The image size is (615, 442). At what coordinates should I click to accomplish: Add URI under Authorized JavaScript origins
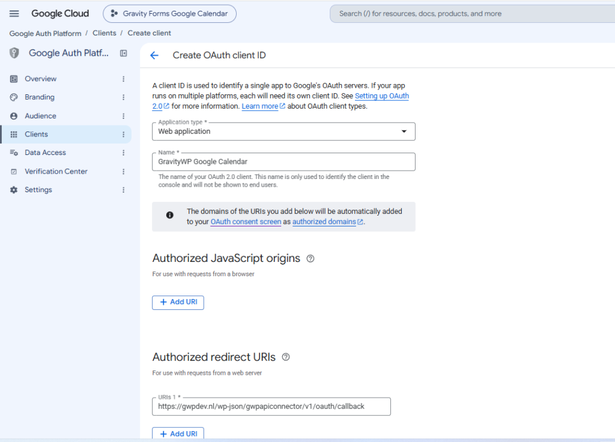[x=178, y=303]
